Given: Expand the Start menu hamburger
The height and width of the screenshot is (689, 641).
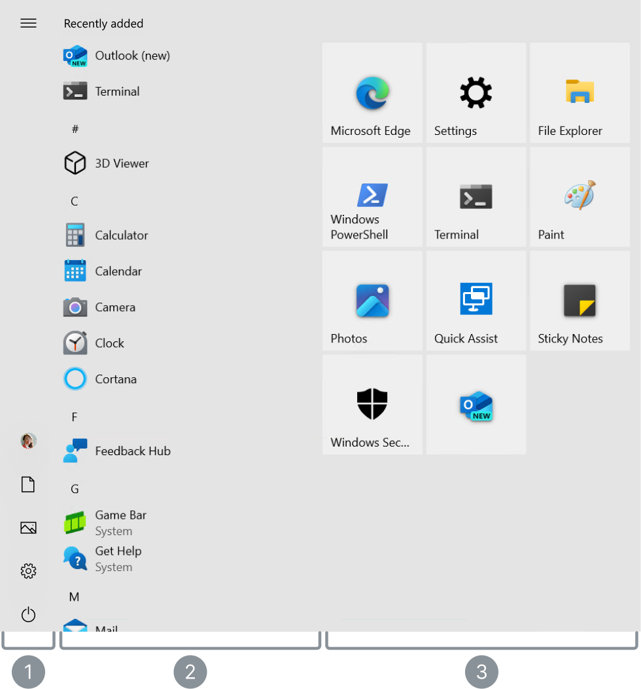Looking at the screenshot, I should click(x=28, y=23).
